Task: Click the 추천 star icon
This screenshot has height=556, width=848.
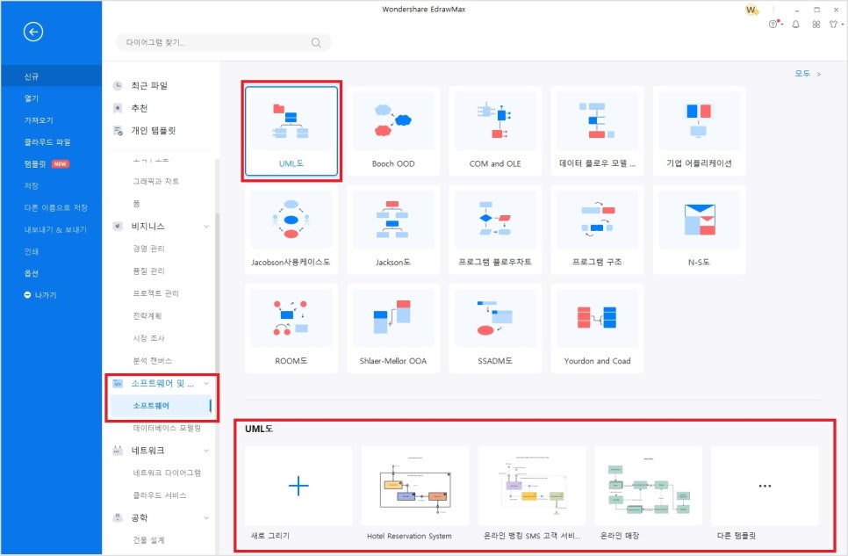Action: coord(118,108)
